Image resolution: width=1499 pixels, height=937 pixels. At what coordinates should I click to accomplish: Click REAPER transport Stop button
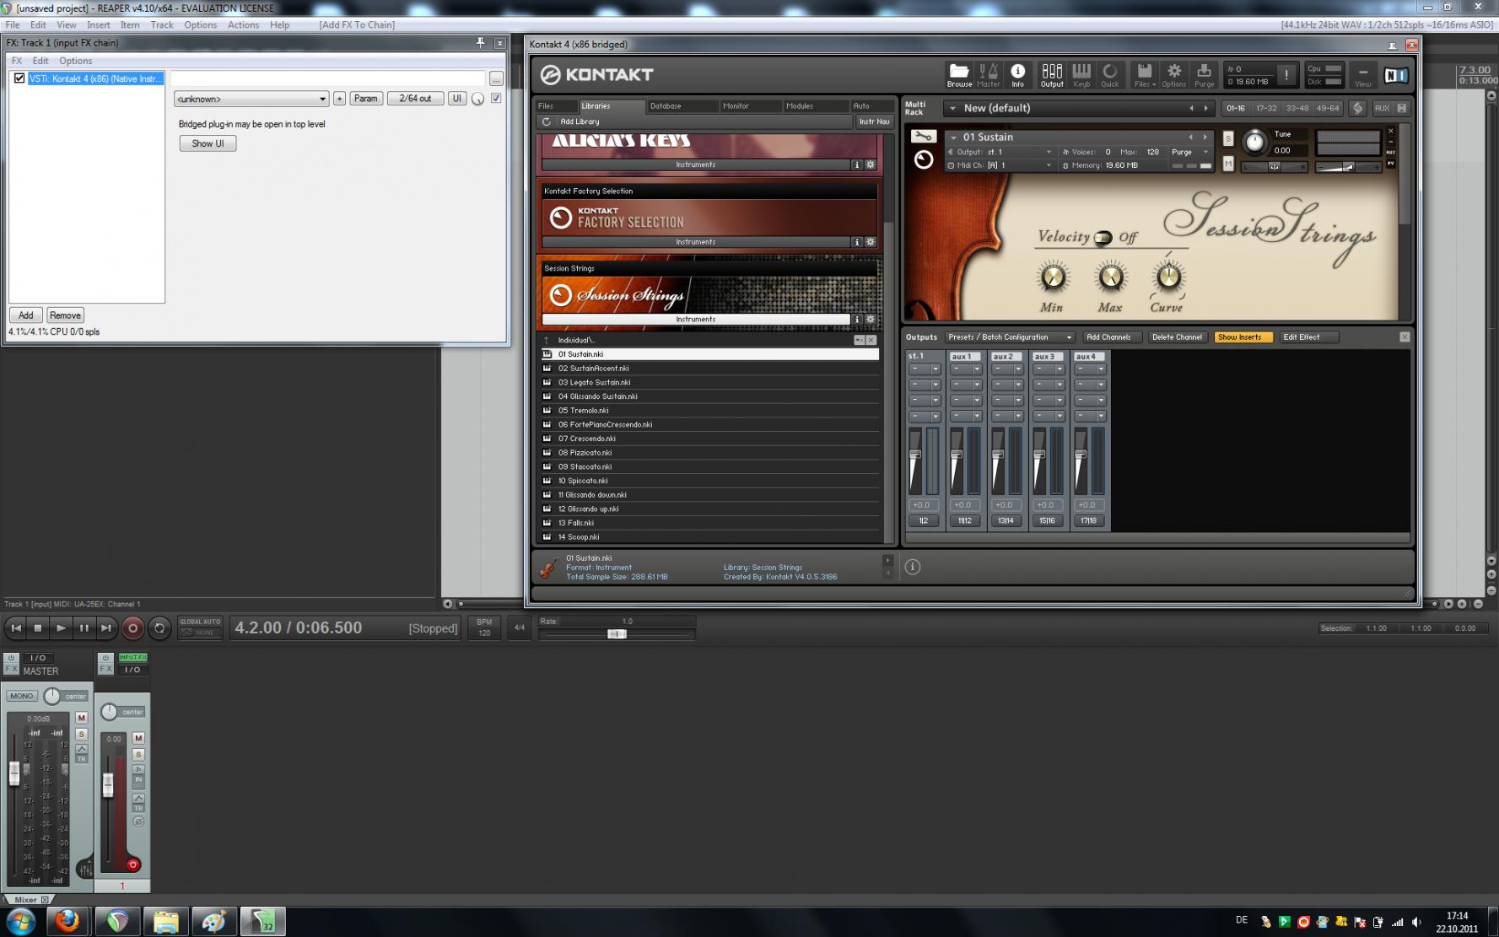(x=37, y=627)
